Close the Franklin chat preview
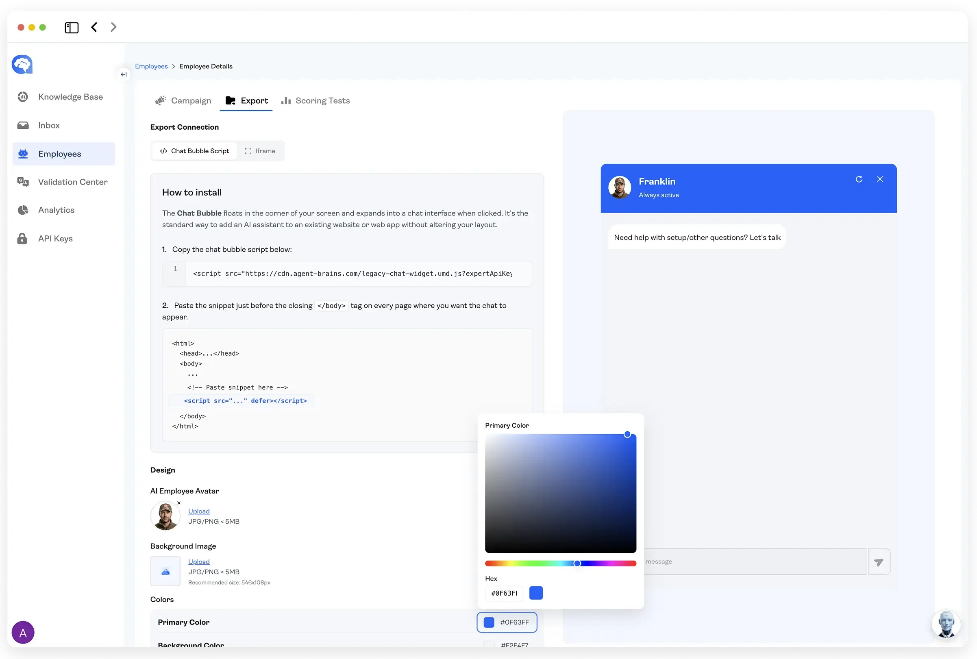 [880, 179]
